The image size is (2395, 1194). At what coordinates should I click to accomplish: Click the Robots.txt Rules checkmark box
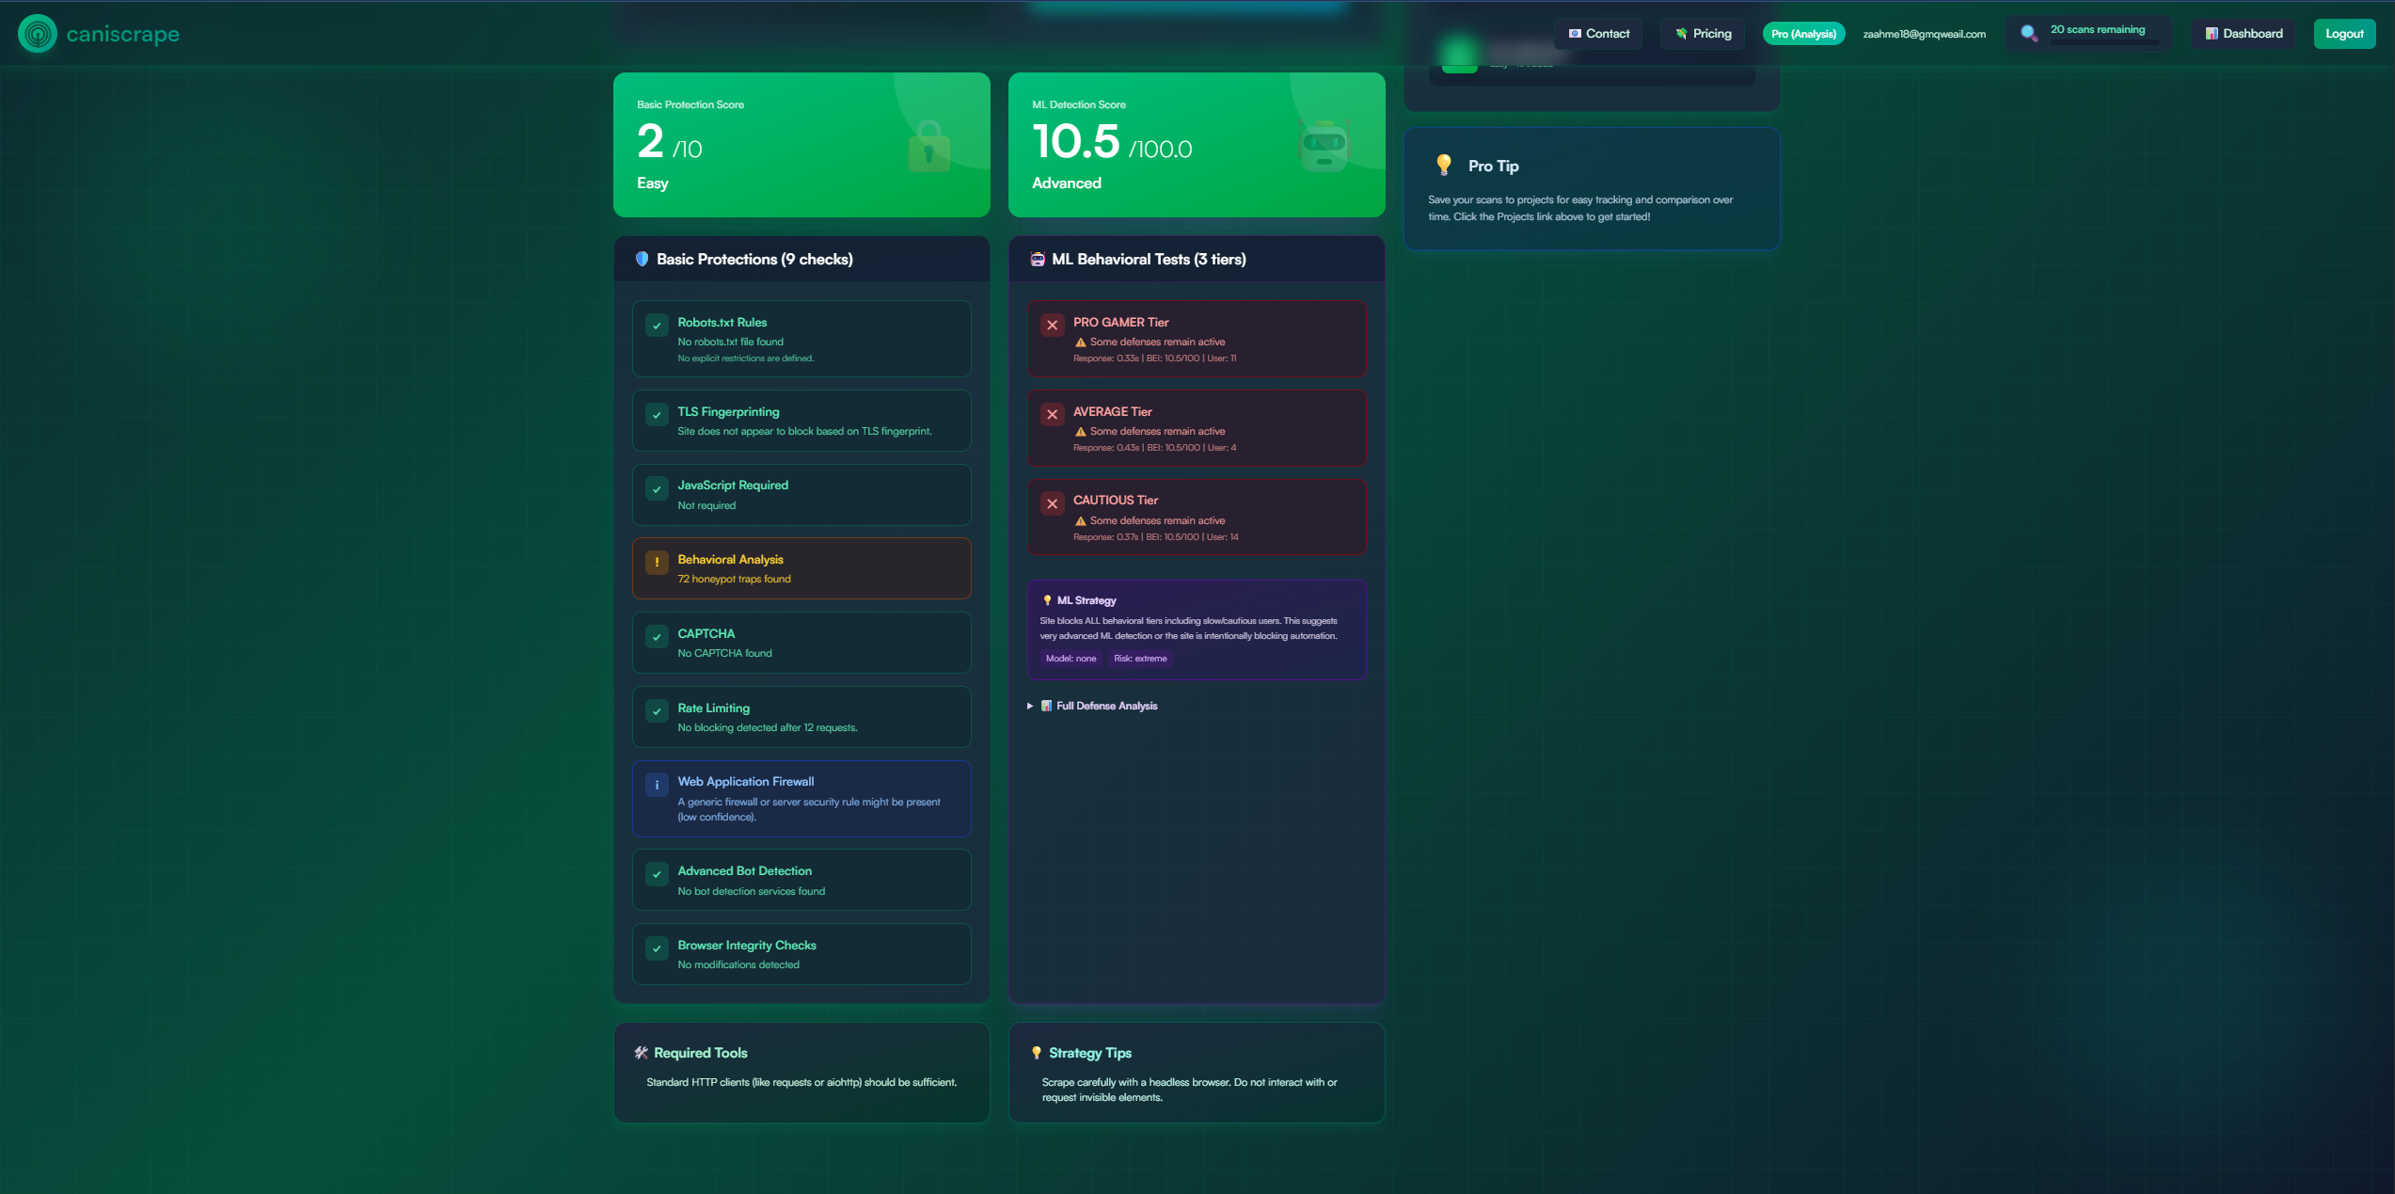[657, 326]
